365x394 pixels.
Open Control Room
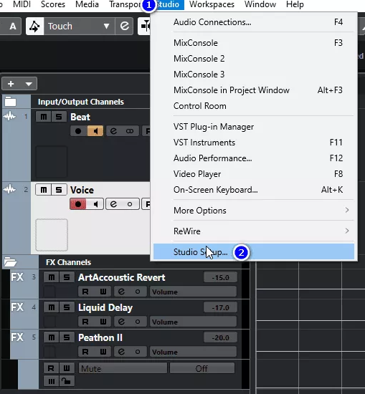(x=254, y=106)
